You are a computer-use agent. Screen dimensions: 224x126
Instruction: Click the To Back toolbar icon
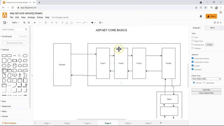(56, 22)
